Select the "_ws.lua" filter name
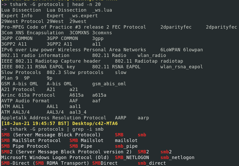 (102, 10)
